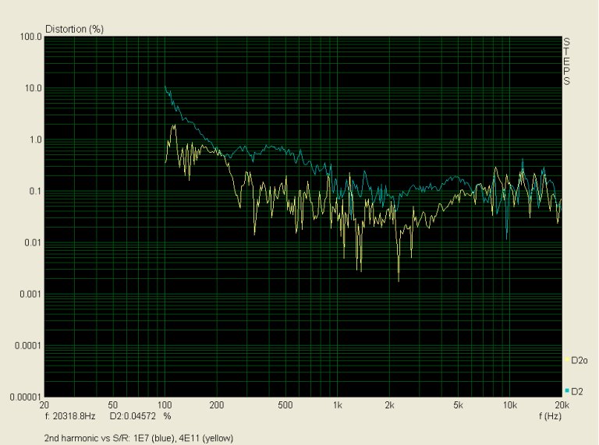
Task: Click the 2k frequency axis label
Action: point(389,405)
